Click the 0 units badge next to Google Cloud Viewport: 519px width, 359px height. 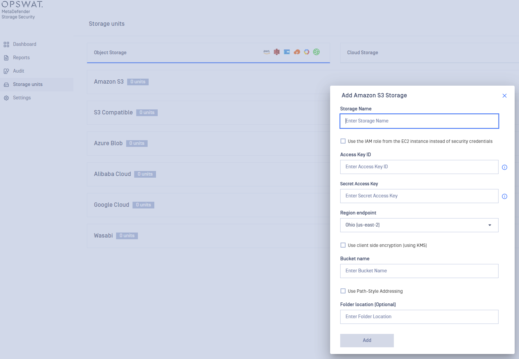(x=143, y=205)
